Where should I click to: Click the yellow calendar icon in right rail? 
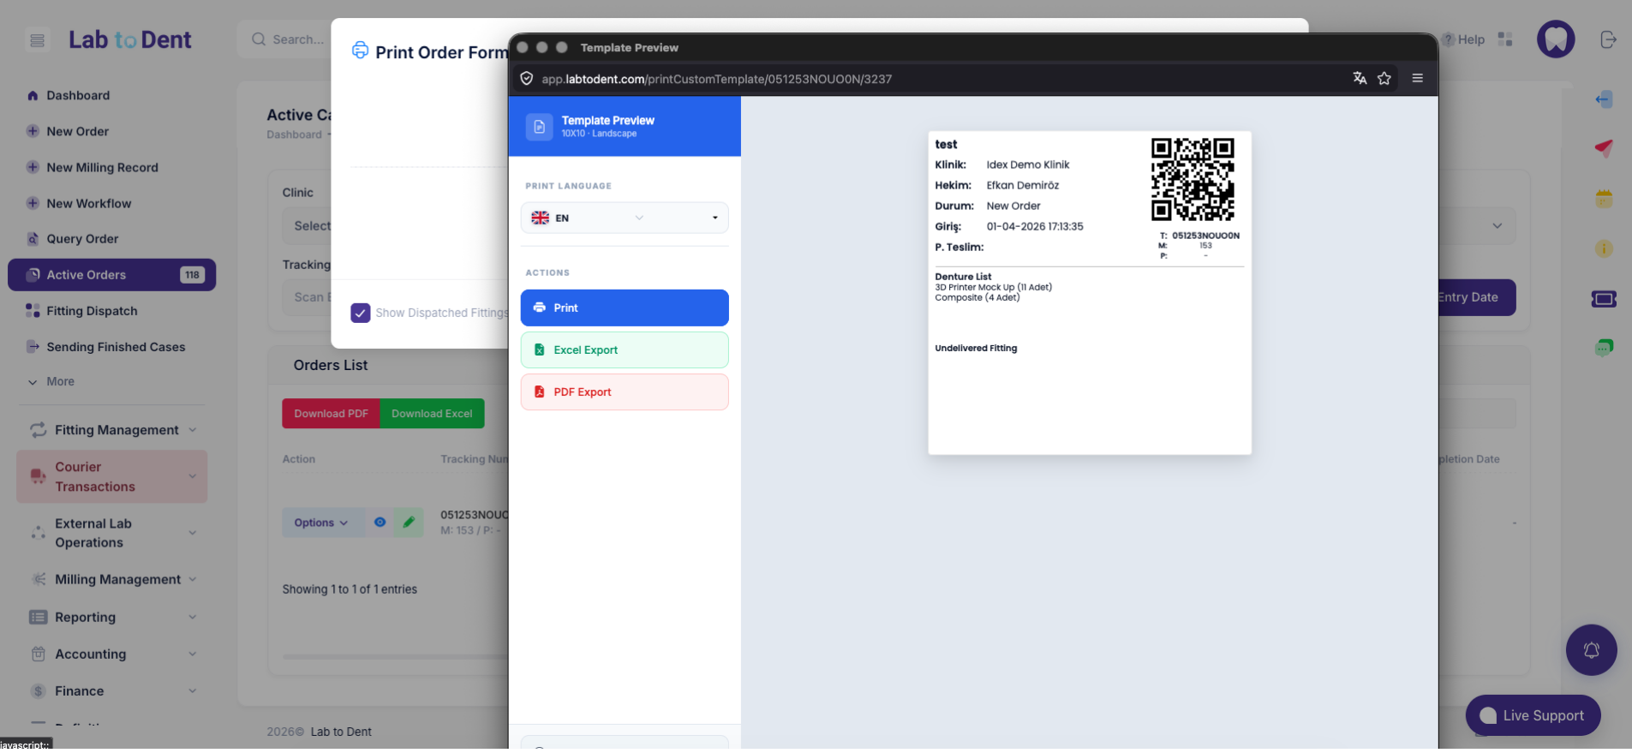[1604, 199]
